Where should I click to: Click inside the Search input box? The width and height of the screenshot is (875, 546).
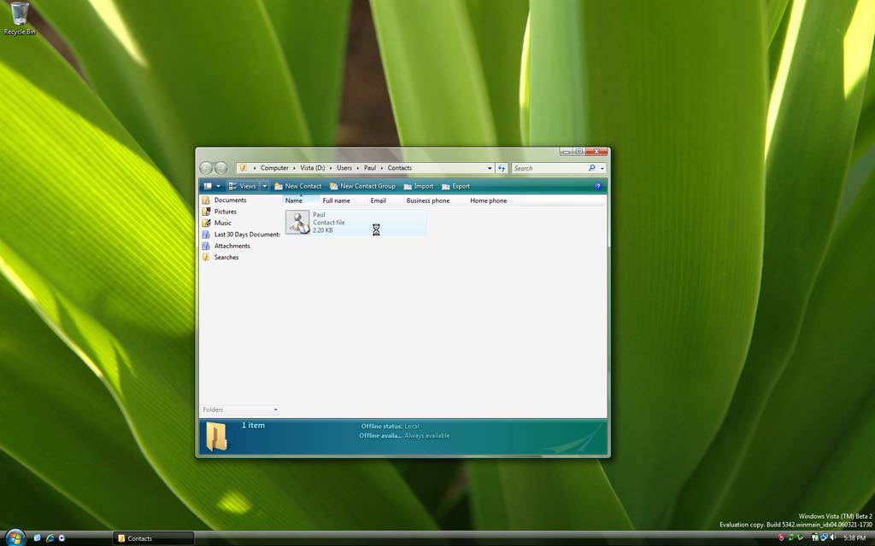pyautogui.click(x=547, y=168)
